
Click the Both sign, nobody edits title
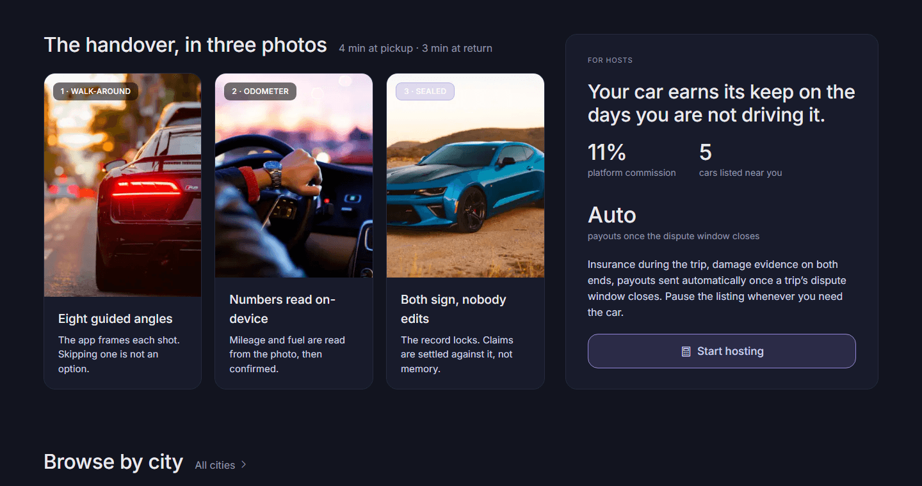(x=453, y=309)
